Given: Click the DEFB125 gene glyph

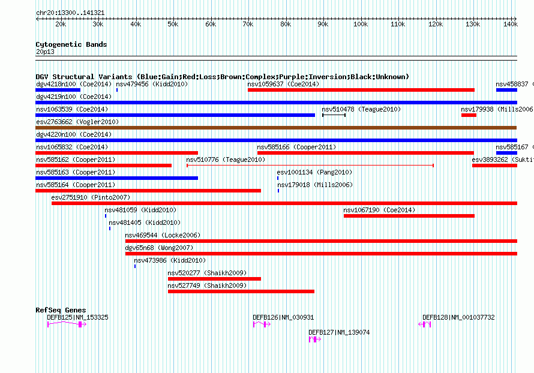Looking at the screenshot, I should 67,324.
